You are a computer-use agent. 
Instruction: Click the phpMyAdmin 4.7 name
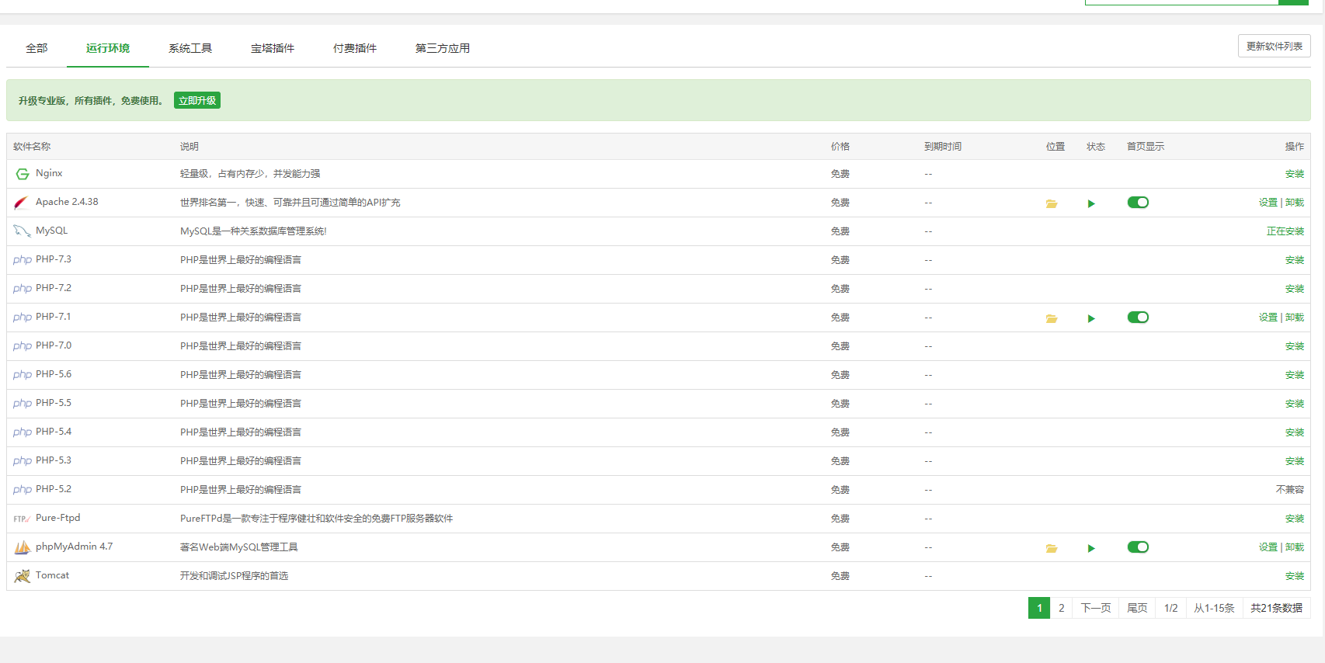pyautogui.click(x=74, y=547)
